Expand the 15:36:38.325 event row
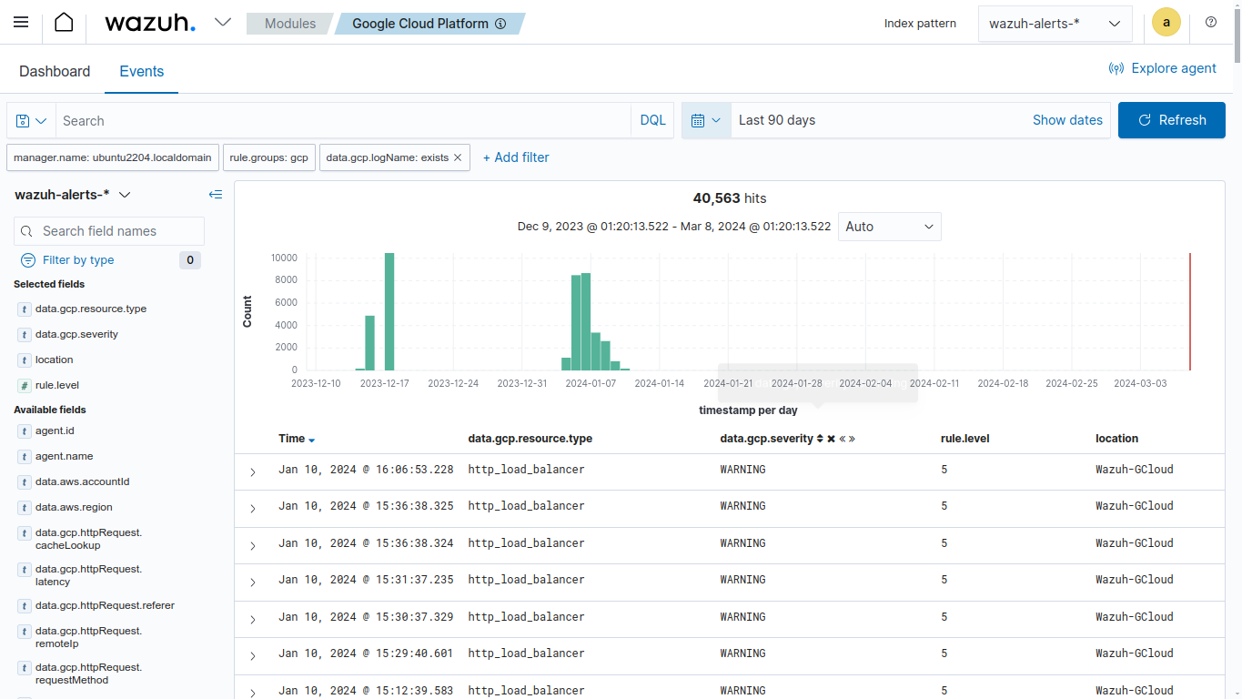This screenshot has width=1242, height=699. pos(253,509)
